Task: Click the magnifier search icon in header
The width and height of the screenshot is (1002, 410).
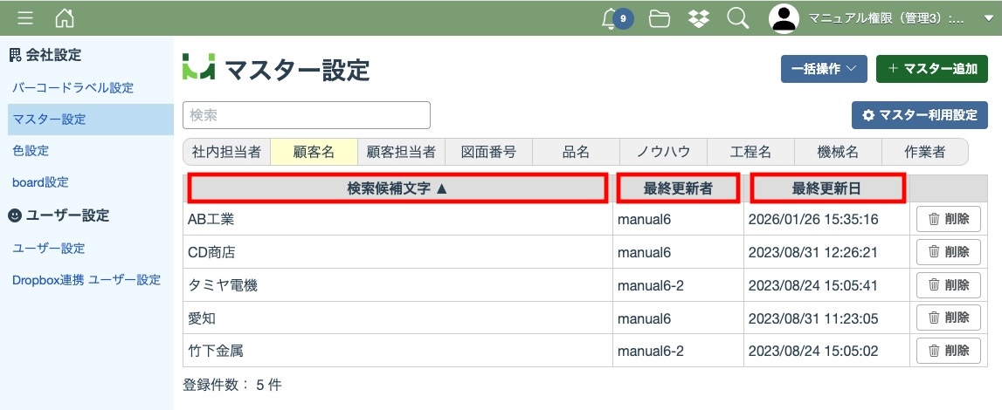Action: coord(738,18)
